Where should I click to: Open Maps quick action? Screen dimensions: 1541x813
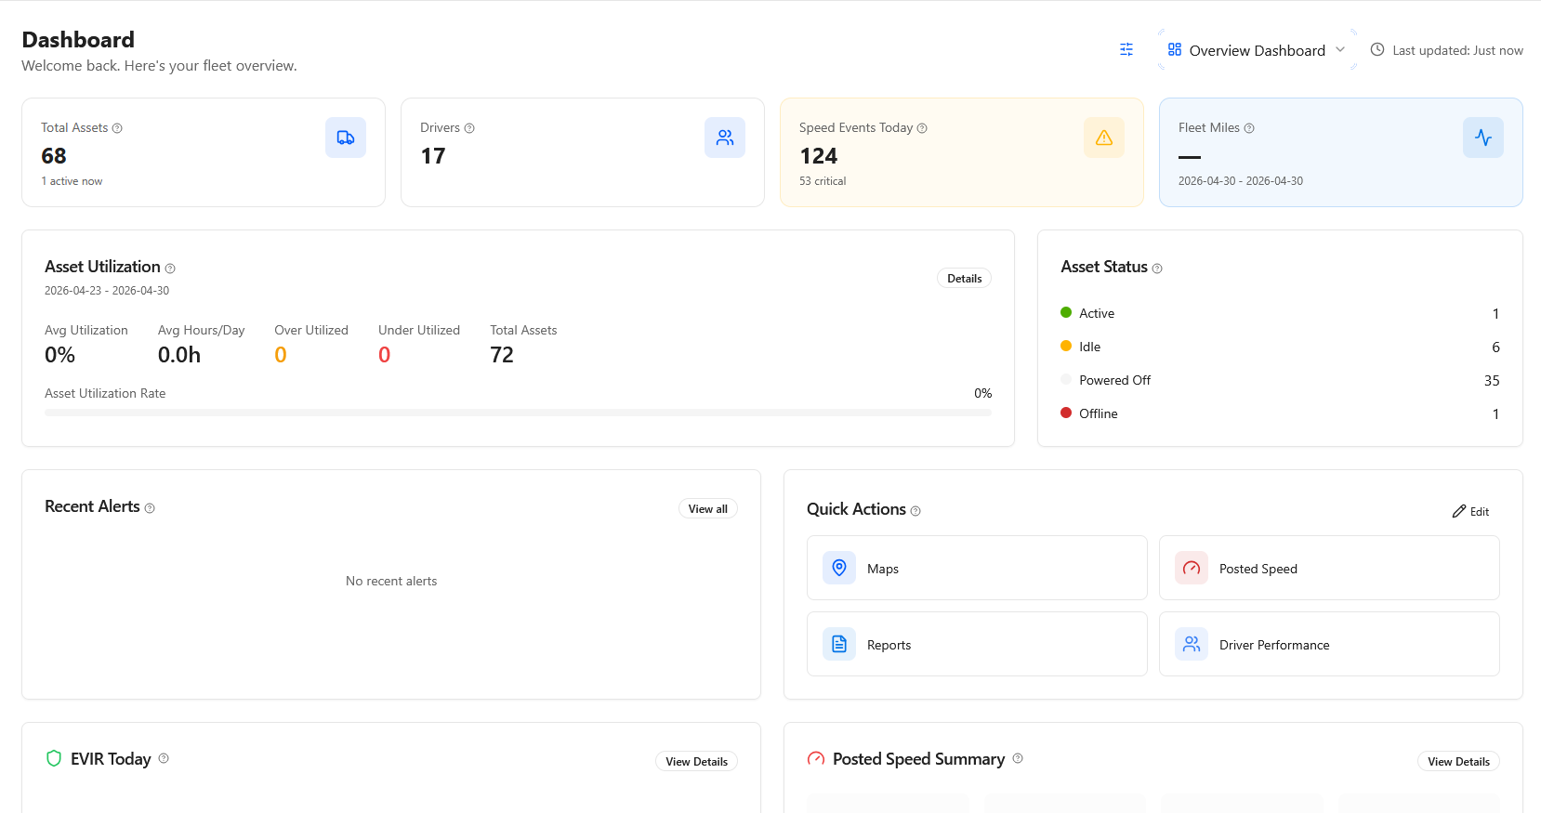[x=977, y=568]
